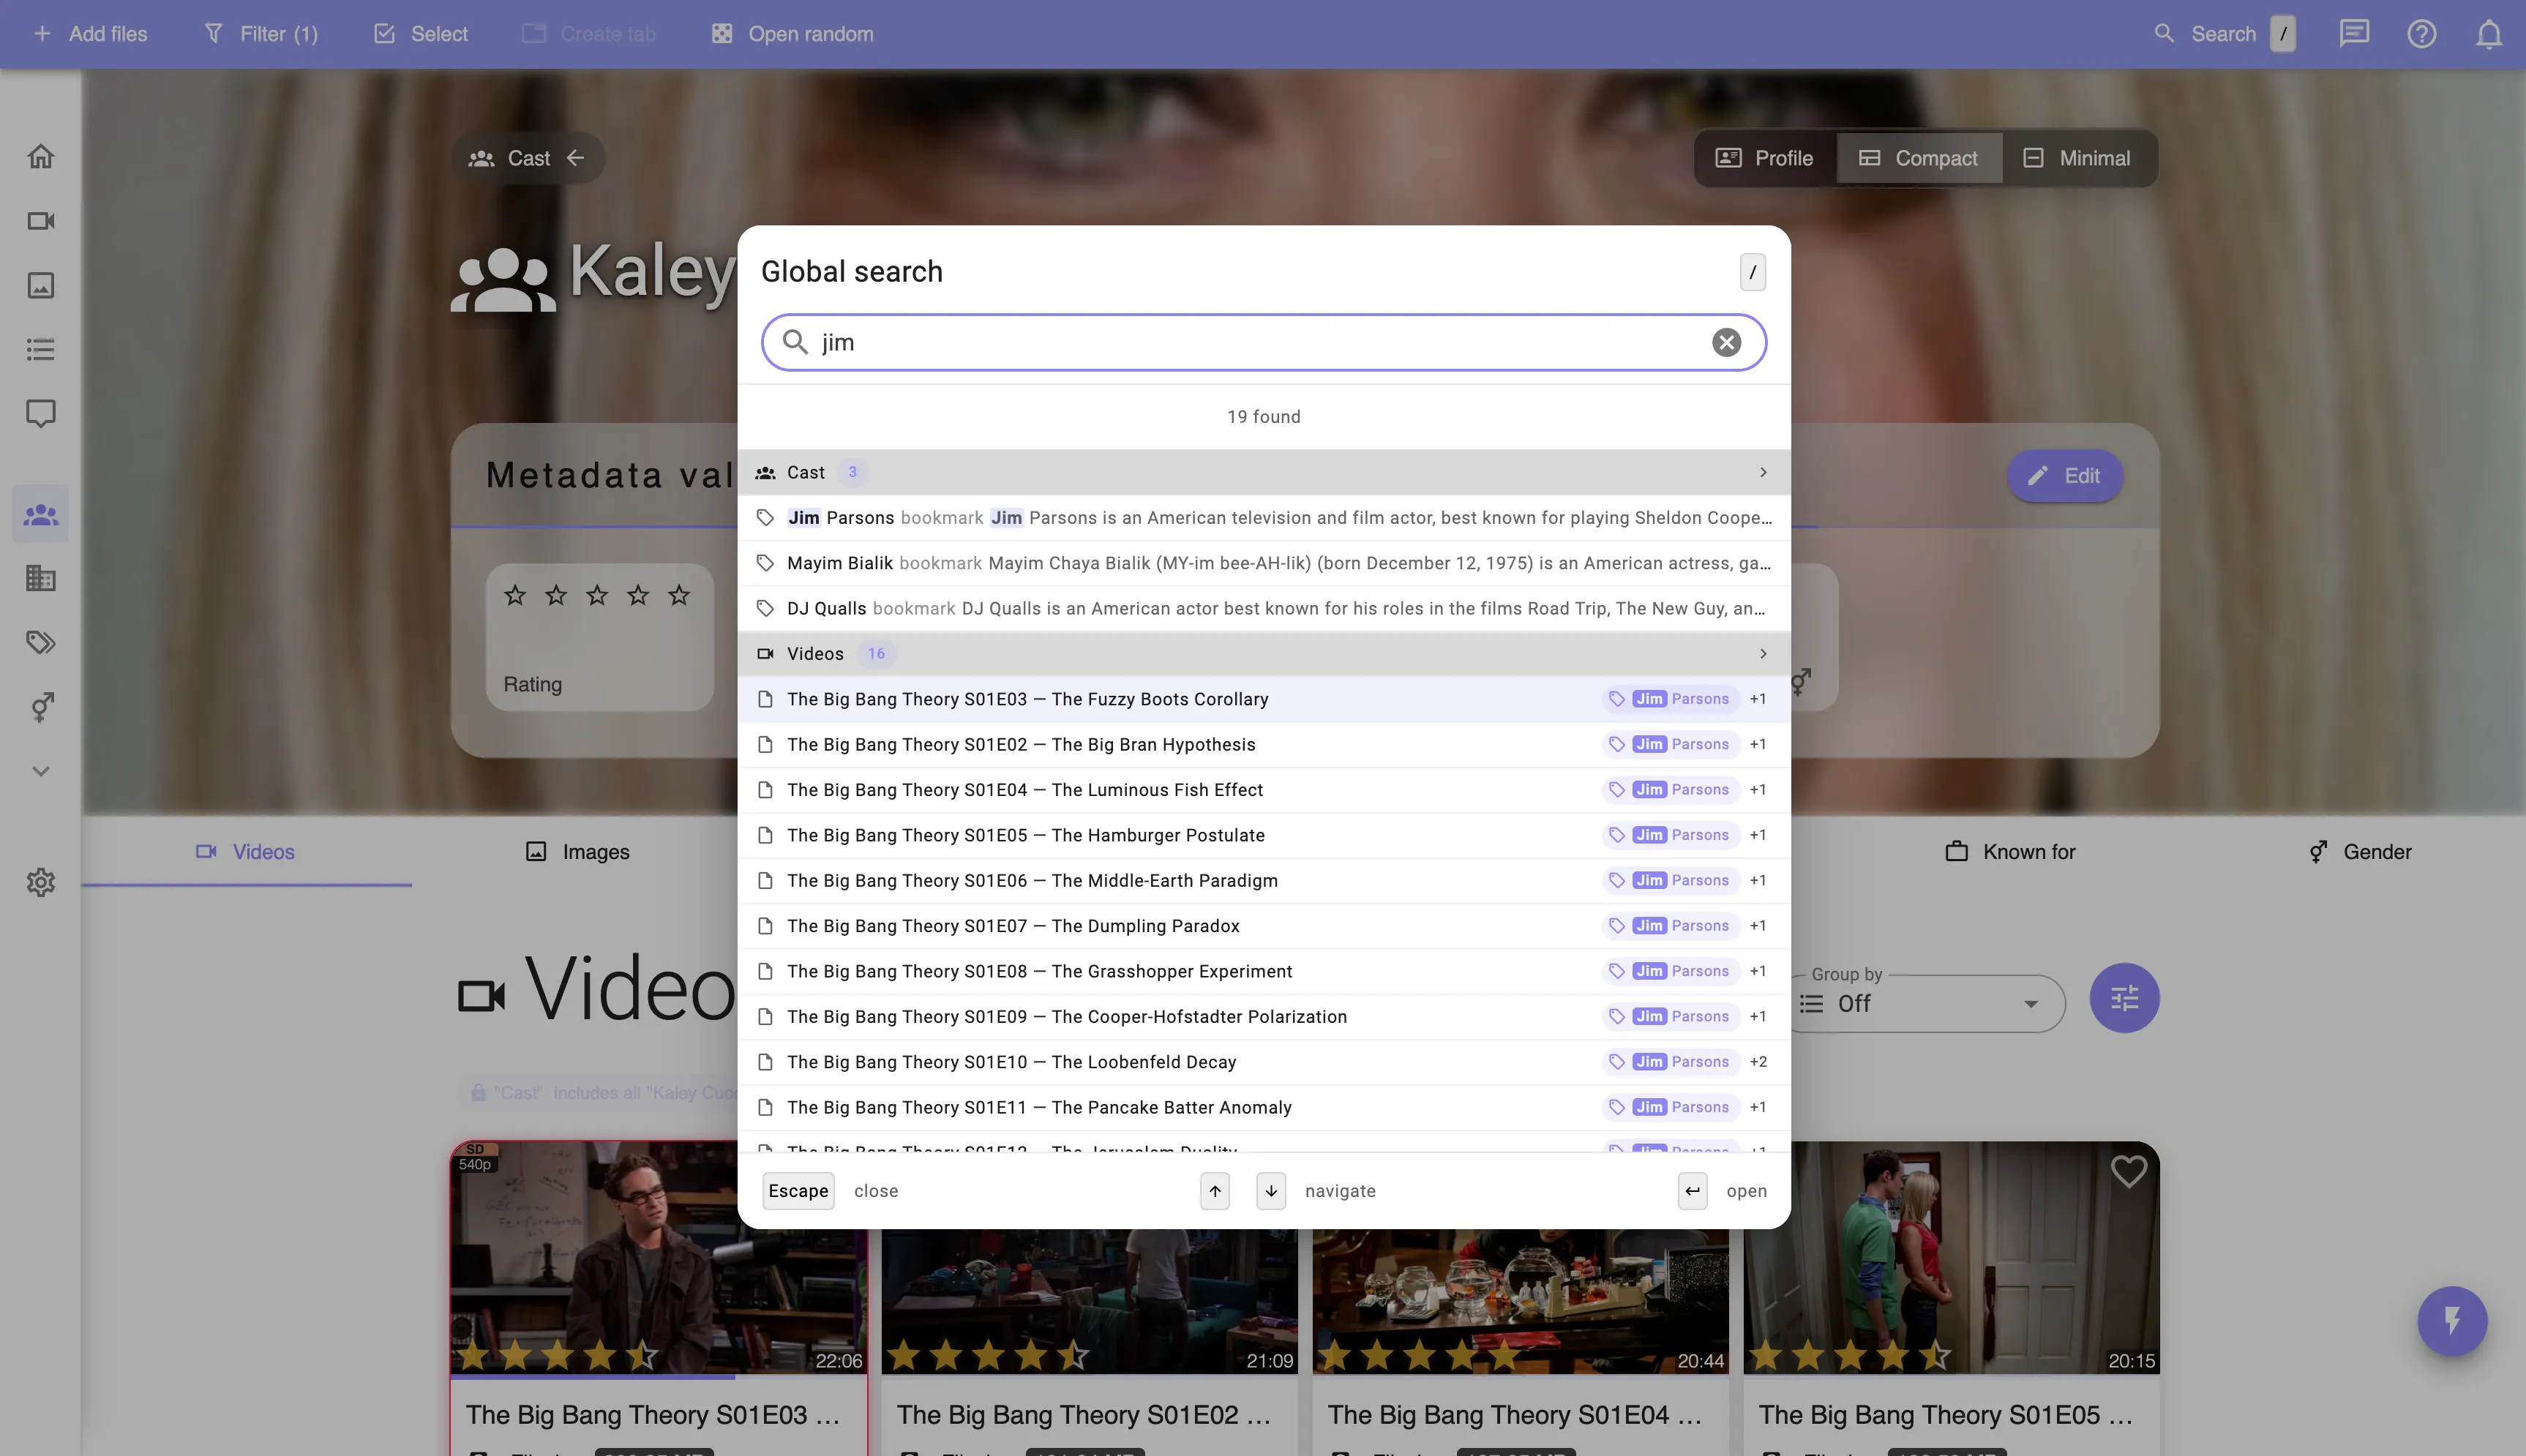Clear the global search field
Screen dimensions: 2526x1456
[x=1726, y=343]
